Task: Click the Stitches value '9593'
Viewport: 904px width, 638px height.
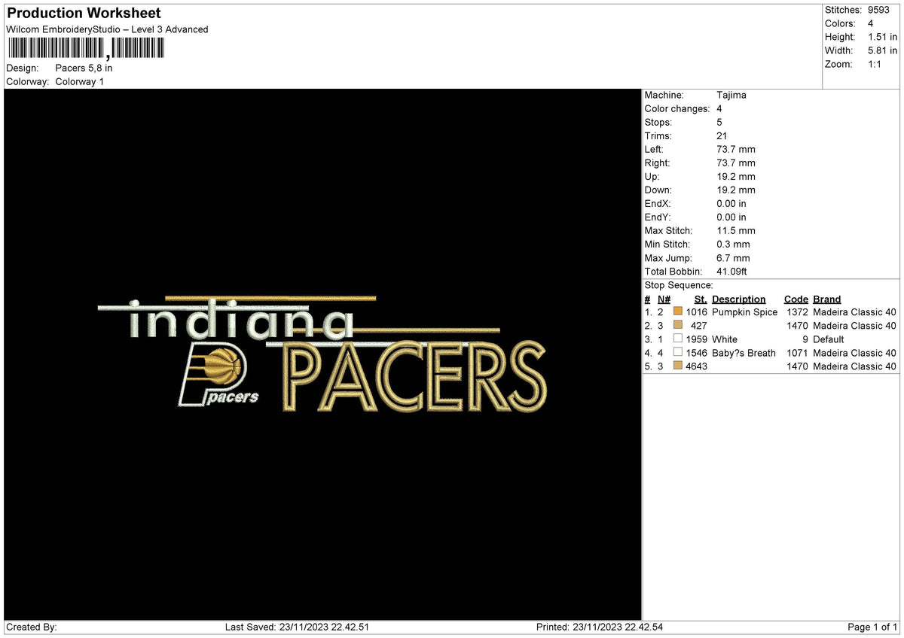Action: [878, 10]
